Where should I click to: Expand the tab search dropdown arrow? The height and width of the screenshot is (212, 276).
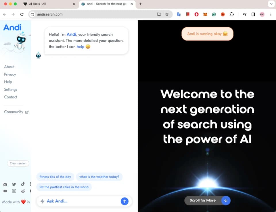pos(271,4)
